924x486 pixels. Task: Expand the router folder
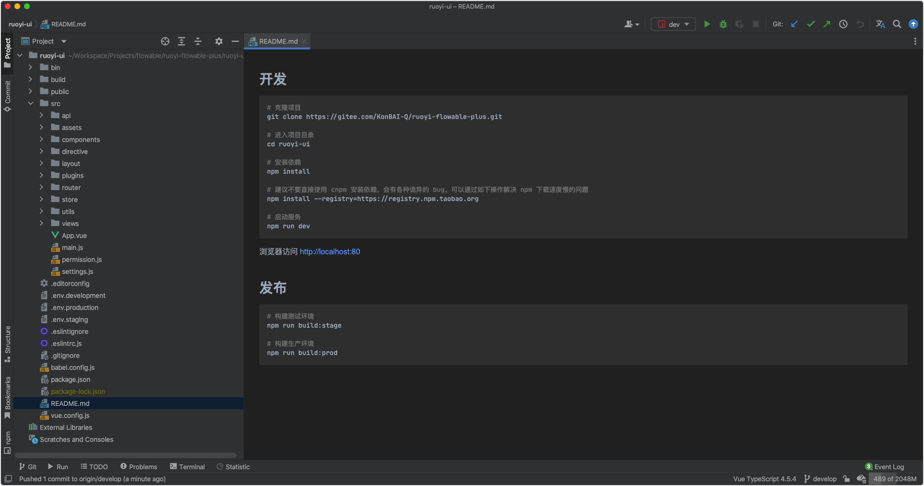(41, 188)
